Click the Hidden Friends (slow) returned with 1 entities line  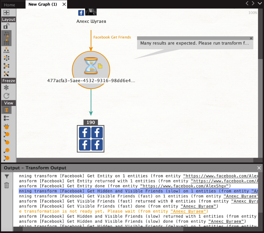138,216
